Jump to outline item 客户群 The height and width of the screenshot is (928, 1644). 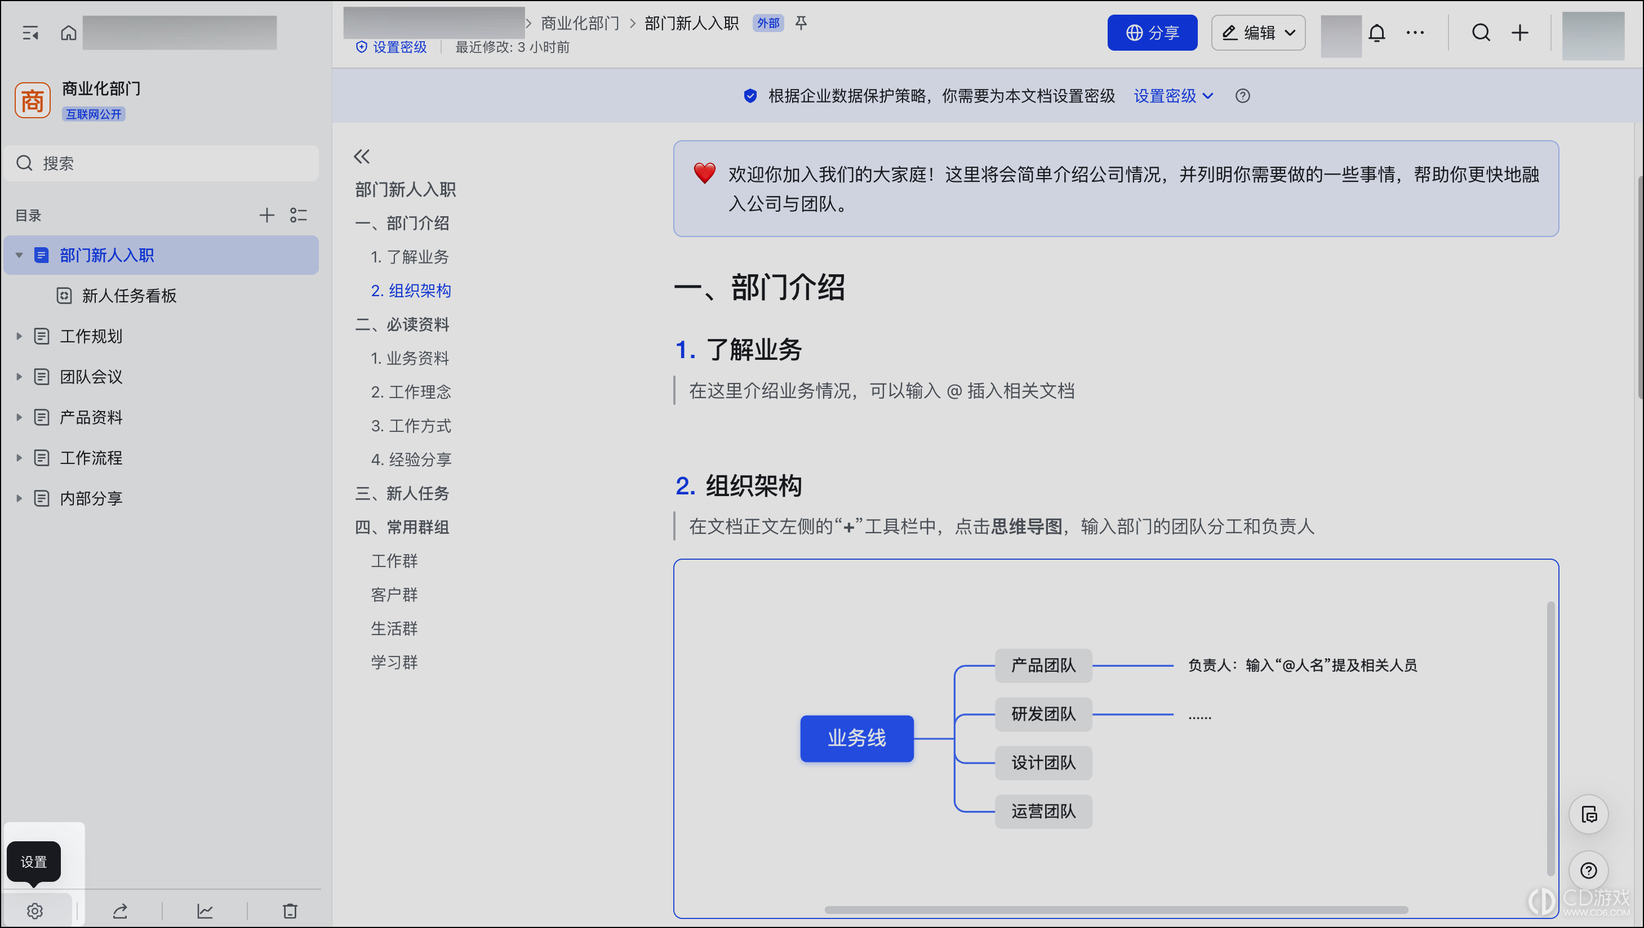tap(394, 595)
